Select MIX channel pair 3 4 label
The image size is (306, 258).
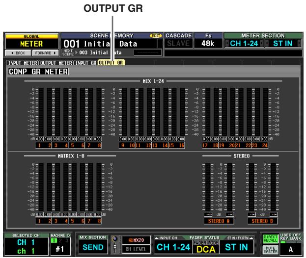(x=60, y=145)
